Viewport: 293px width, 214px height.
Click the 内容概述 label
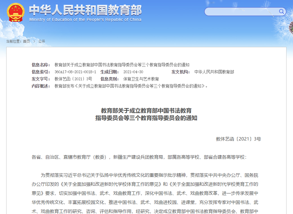pos(41,86)
